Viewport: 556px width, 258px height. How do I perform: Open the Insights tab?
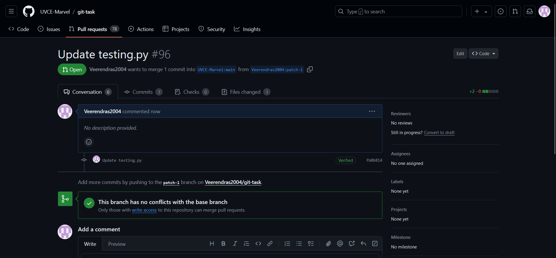(x=247, y=29)
